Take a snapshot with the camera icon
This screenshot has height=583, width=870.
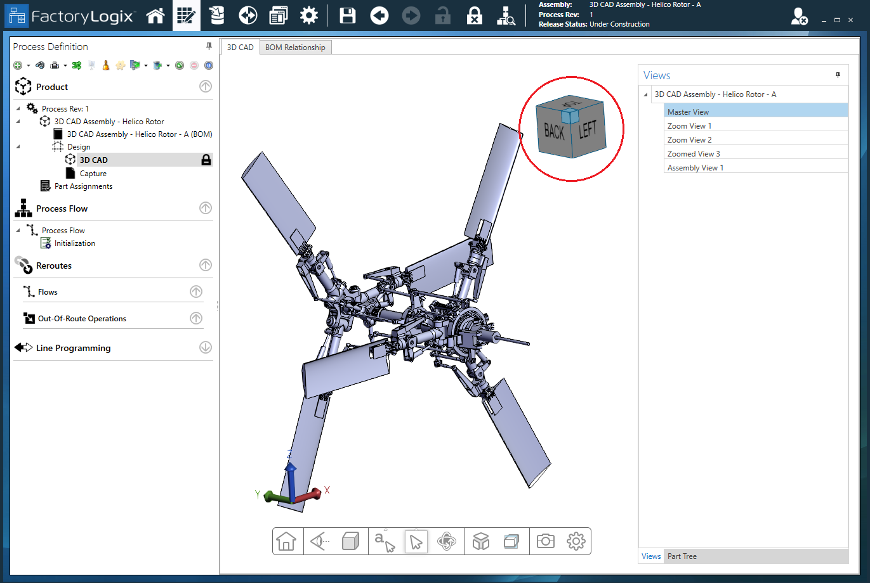[544, 541]
